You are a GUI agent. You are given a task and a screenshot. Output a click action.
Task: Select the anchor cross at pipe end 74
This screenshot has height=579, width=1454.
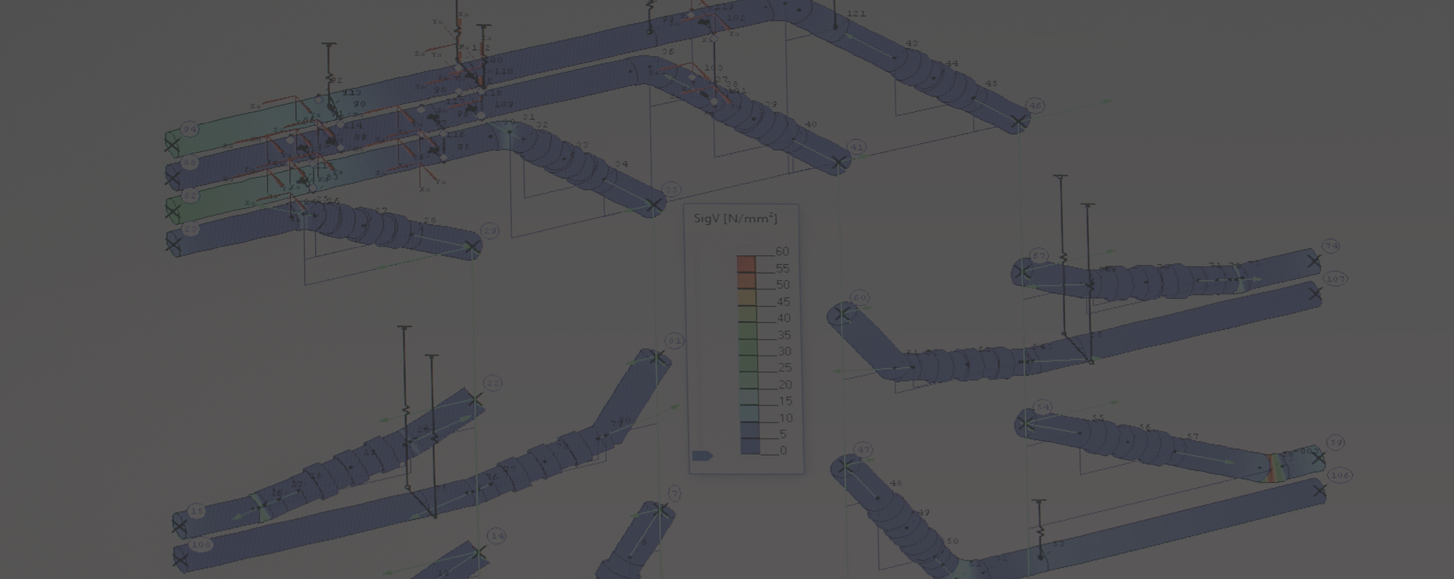pyautogui.click(x=1313, y=261)
